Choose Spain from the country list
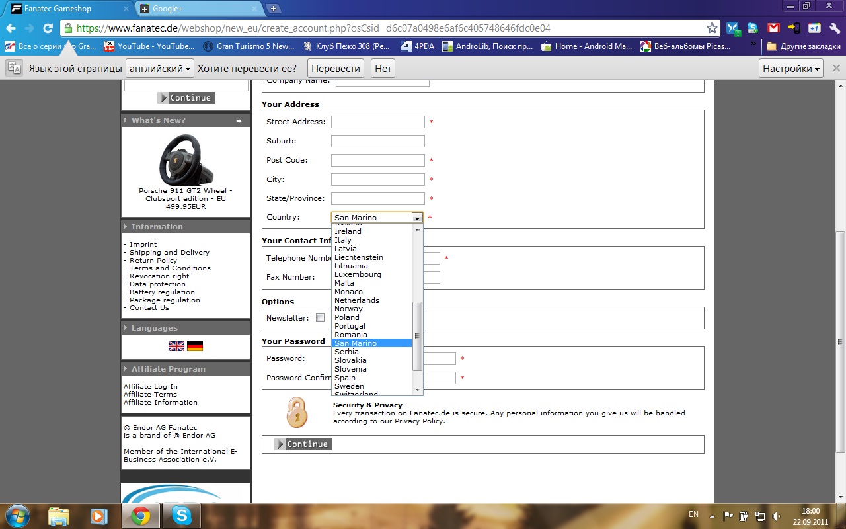 (x=371, y=378)
